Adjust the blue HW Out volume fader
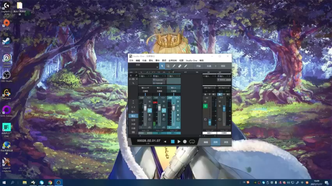 tap(210, 122)
